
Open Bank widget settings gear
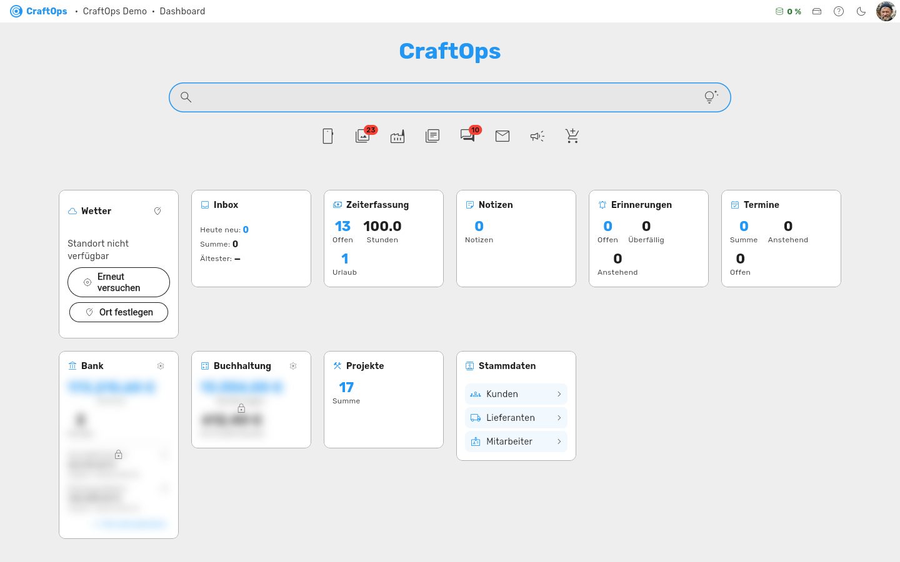pos(161,366)
